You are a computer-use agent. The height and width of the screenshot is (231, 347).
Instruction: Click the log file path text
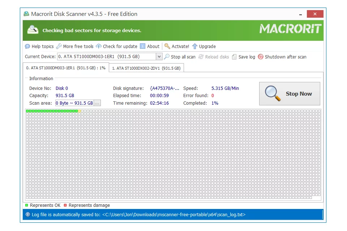(174, 215)
